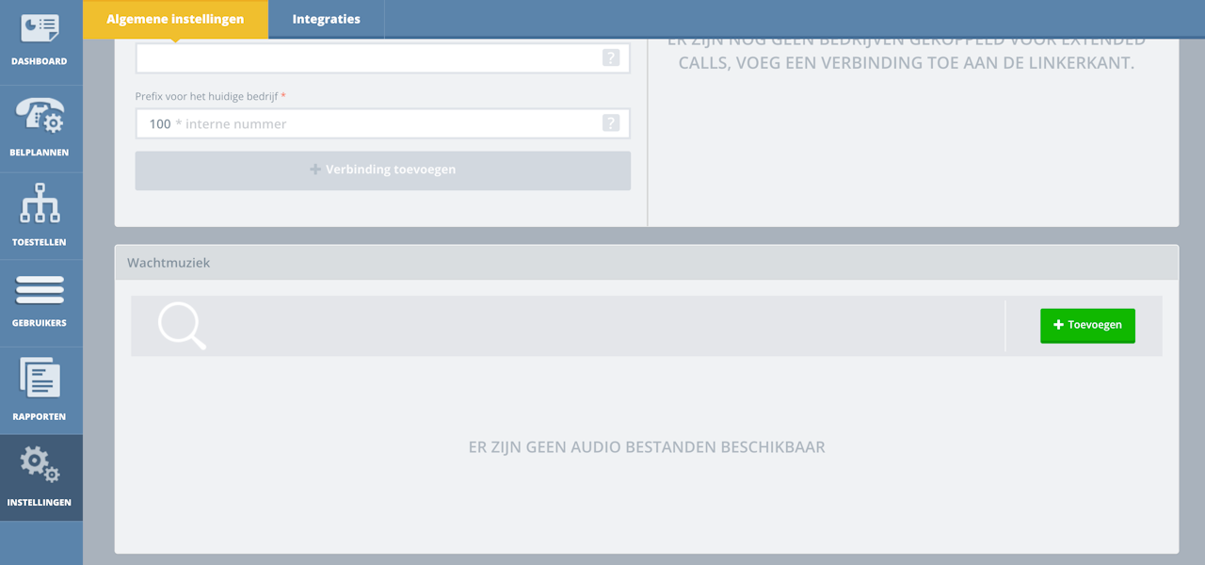Click the INSTELLINGEN label in sidebar
This screenshot has height=565, width=1205.
(x=40, y=503)
